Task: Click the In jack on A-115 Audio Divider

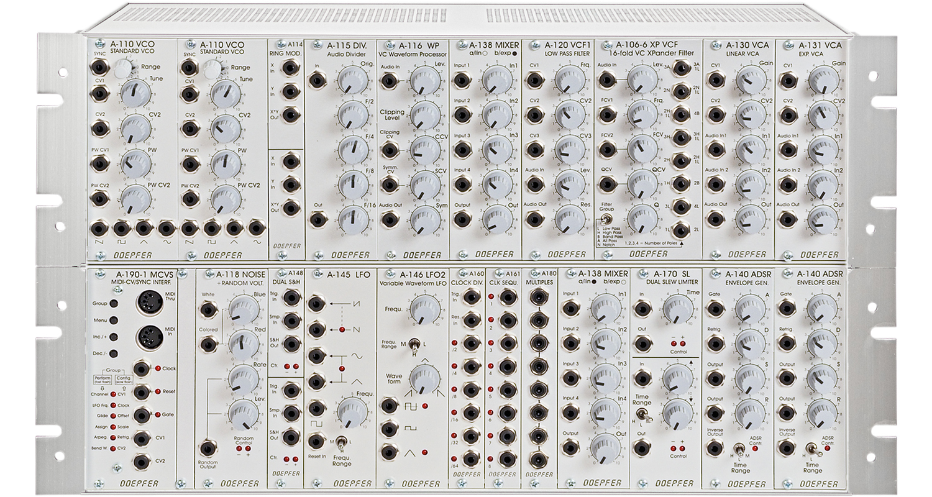Action: (317, 80)
